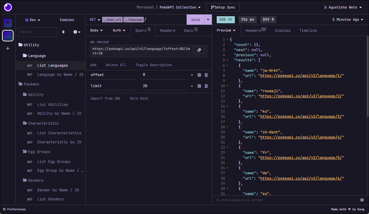Open the language/4 URL link
The height and width of the screenshot is (214, 369).
(x=301, y=137)
